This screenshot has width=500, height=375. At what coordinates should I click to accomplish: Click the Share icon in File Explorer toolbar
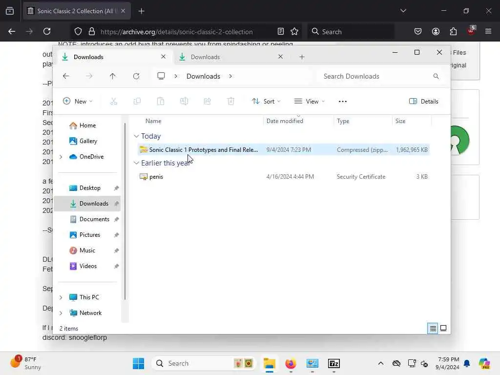207,102
